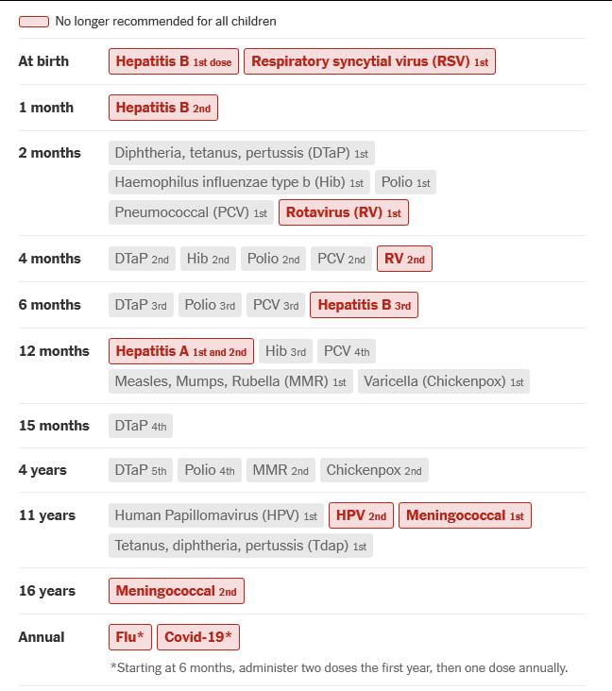
Task: Click the Measles, Mumps, Rubella 1st tag
Action: [x=230, y=381]
